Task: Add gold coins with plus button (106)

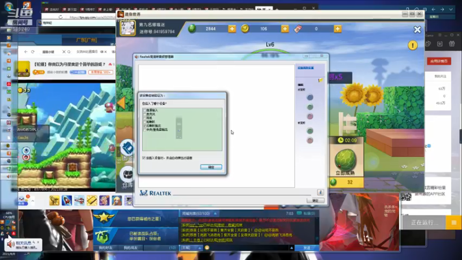Action: (x=285, y=28)
